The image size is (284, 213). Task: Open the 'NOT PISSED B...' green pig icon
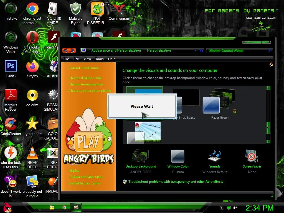(97, 9)
